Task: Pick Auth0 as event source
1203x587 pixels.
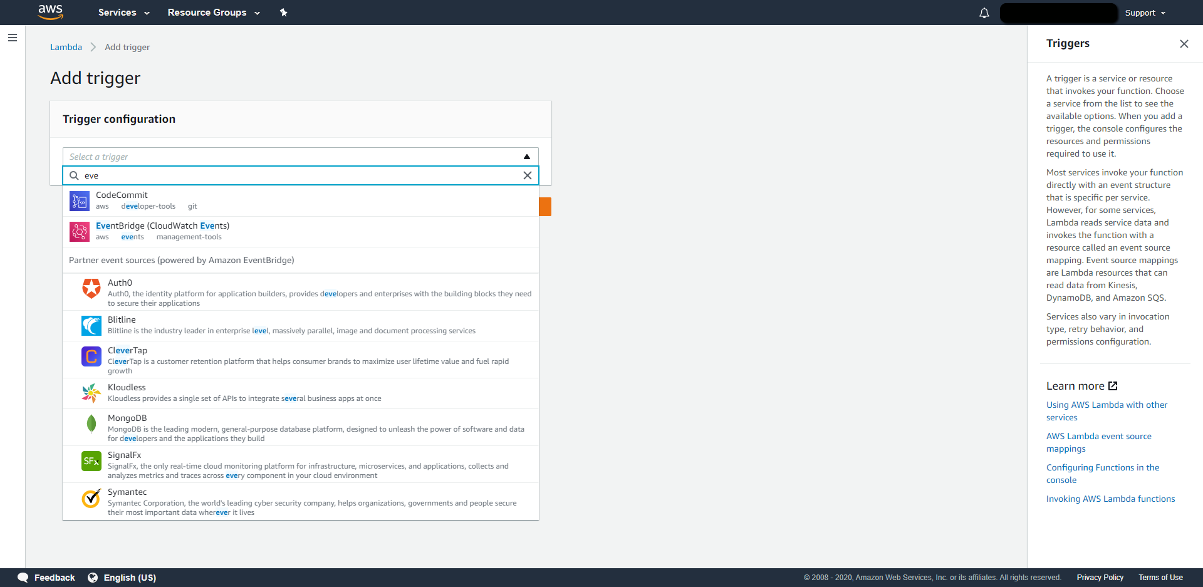Action: click(x=301, y=292)
